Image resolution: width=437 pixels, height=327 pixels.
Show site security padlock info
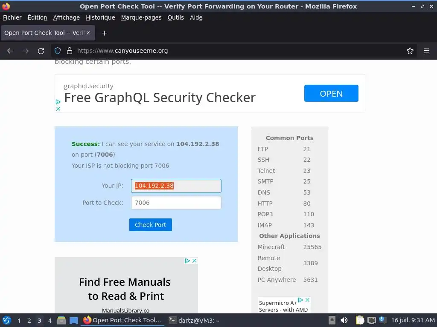[x=70, y=51]
